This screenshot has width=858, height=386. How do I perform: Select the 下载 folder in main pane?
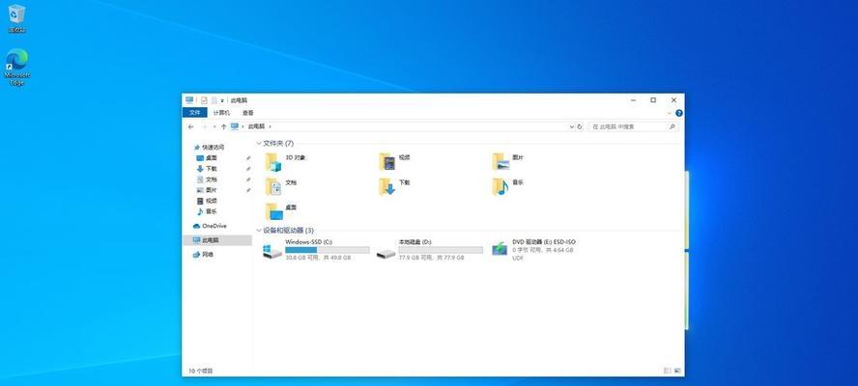[x=394, y=186]
